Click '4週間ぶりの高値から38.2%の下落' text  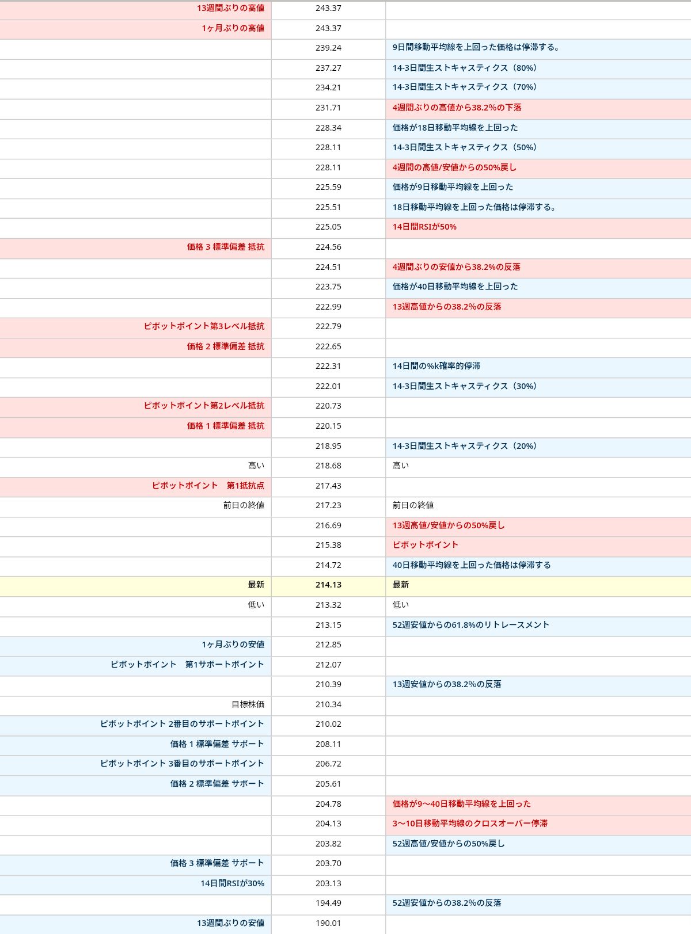457,108
